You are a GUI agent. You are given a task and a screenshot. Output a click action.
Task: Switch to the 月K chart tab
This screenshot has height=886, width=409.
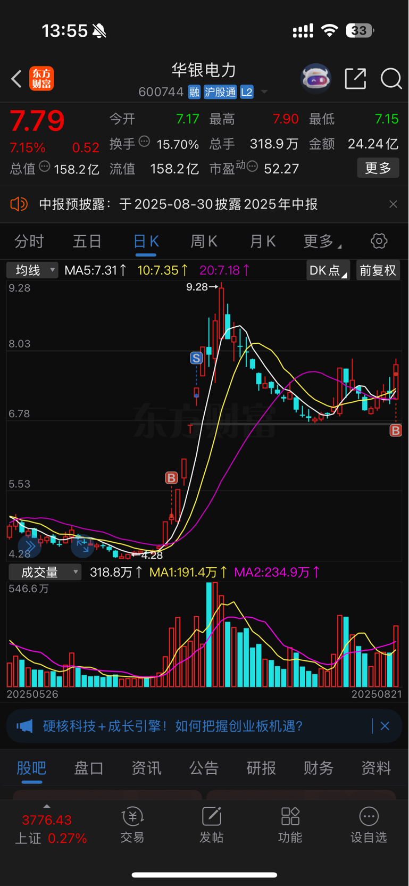262,242
